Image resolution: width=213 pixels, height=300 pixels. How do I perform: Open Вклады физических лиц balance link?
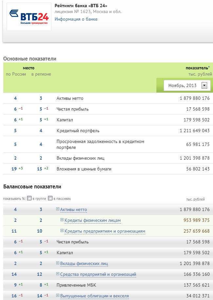(84, 264)
